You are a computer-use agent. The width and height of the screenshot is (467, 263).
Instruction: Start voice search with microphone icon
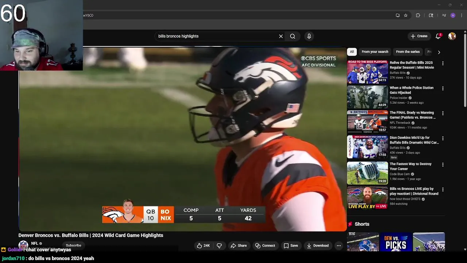(309, 36)
